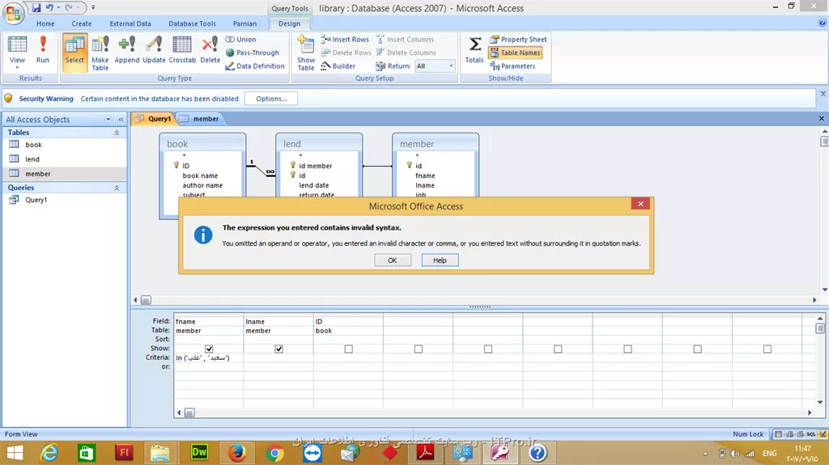The width and height of the screenshot is (829, 465).
Task: Close the Microsoft Office Access dialog
Action: 640,204
